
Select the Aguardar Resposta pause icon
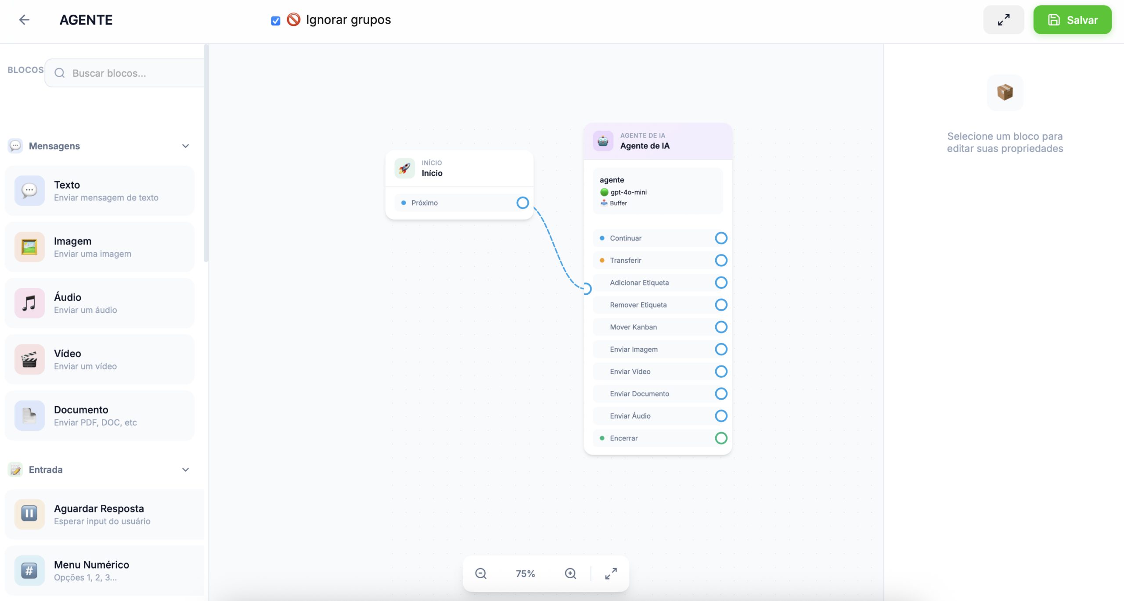click(x=29, y=514)
